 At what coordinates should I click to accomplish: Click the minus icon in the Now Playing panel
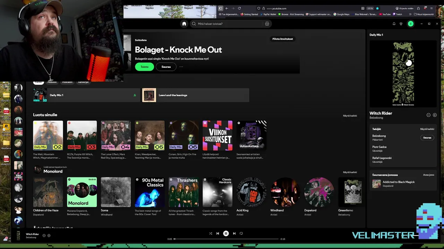[x=428, y=115]
